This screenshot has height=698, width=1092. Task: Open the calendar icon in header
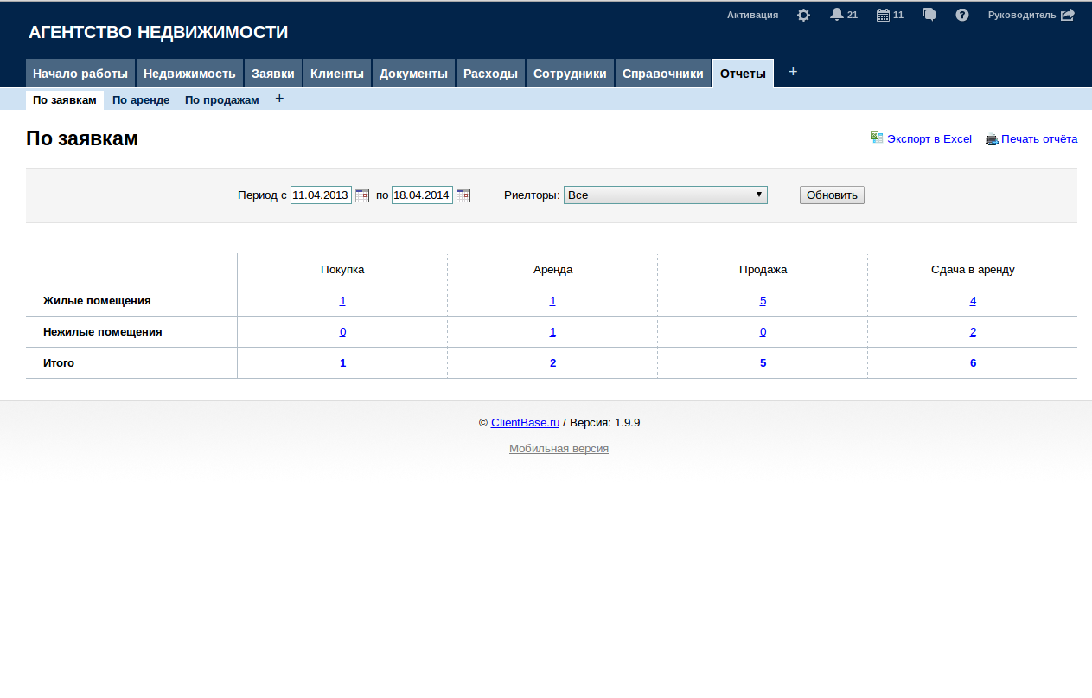point(882,15)
